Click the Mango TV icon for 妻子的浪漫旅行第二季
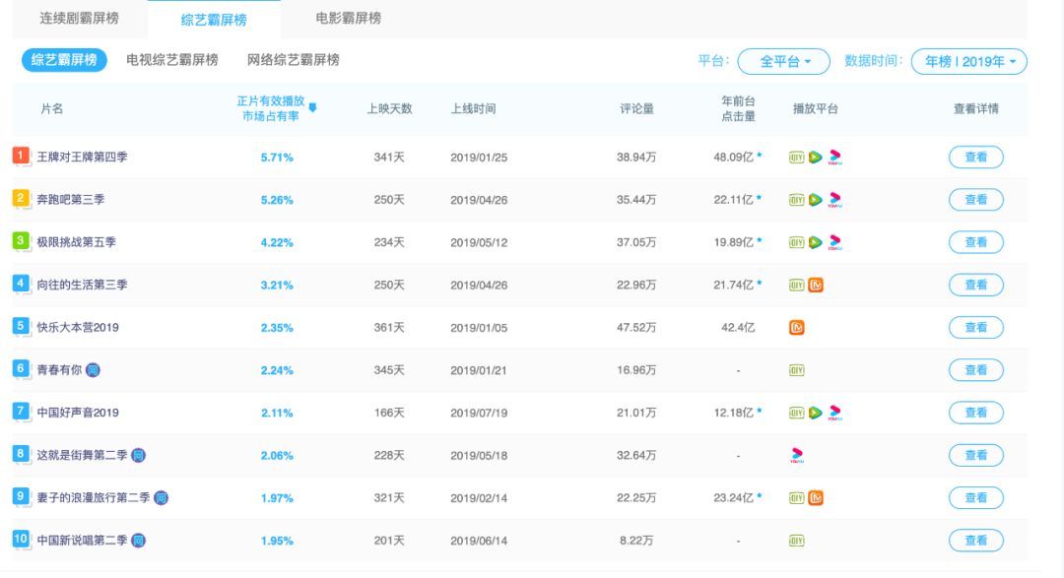1064x578 pixels. tap(816, 498)
